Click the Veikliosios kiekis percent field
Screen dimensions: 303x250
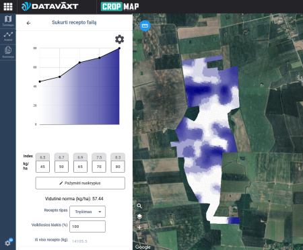(x=88, y=226)
